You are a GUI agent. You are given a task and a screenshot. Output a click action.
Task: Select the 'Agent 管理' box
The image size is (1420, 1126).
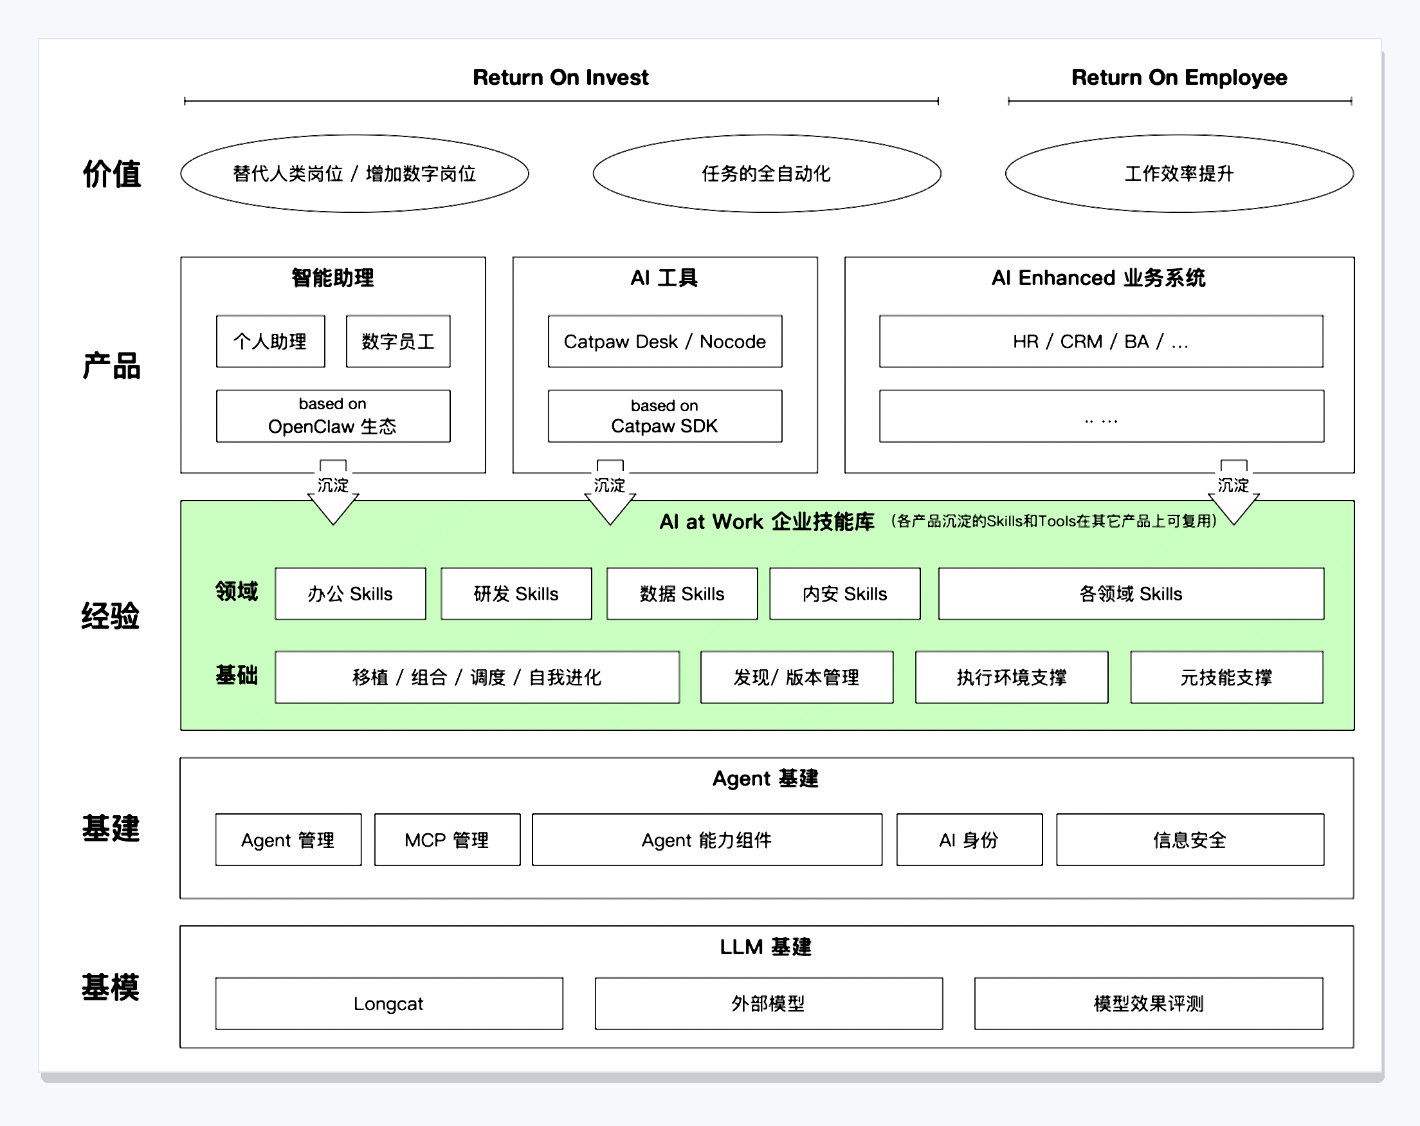[289, 840]
